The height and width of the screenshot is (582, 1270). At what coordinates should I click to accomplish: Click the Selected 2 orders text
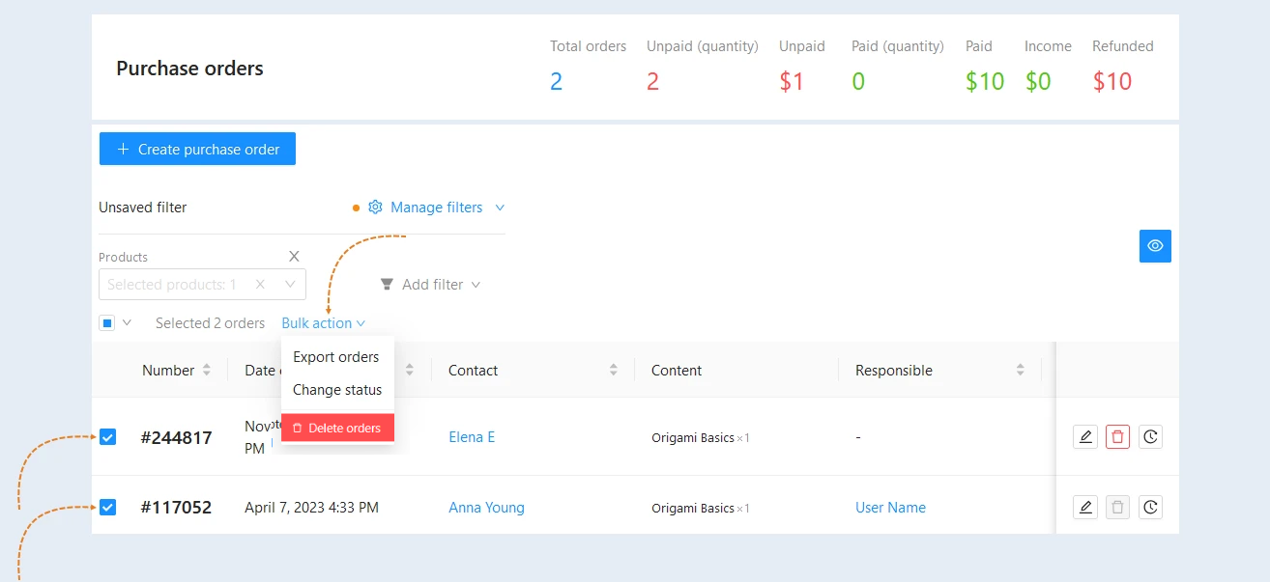(210, 323)
